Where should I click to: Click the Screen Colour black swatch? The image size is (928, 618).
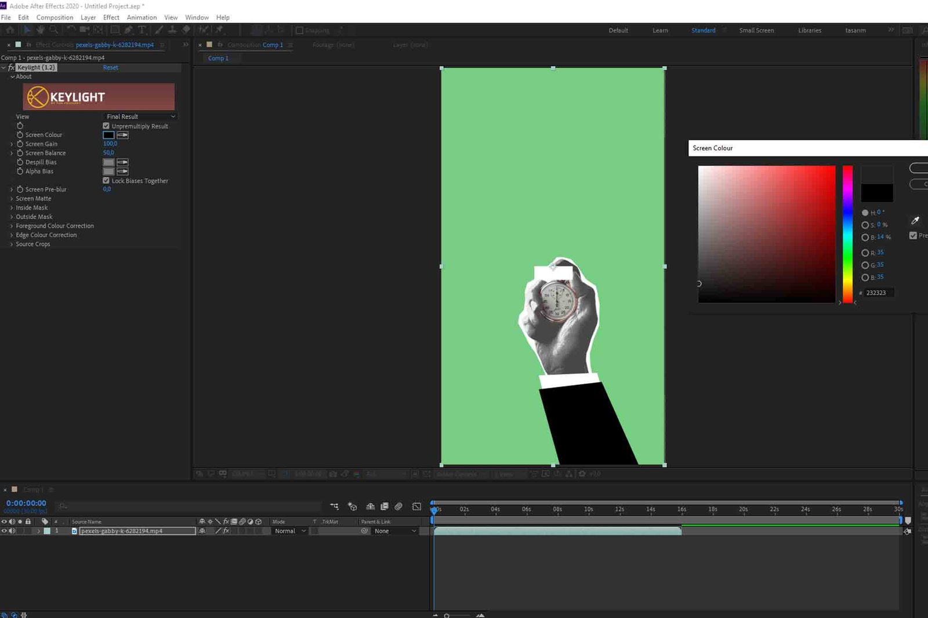[108, 135]
